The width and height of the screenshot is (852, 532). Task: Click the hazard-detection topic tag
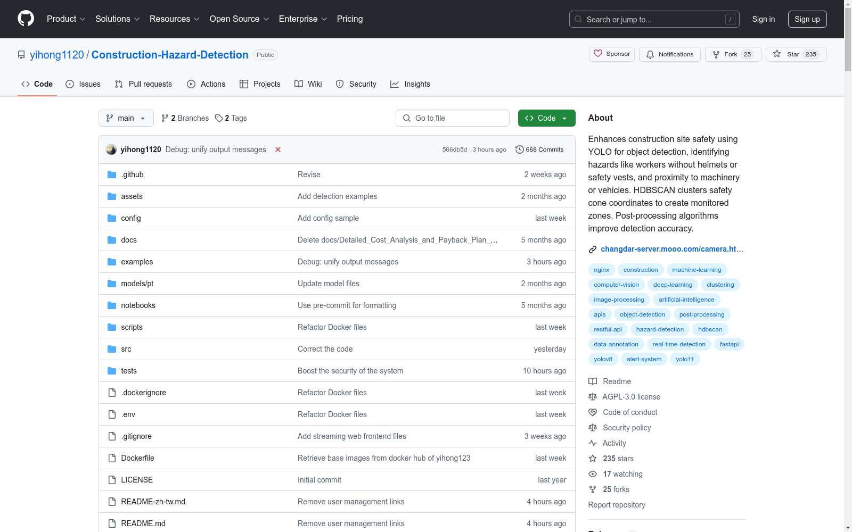point(660,329)
